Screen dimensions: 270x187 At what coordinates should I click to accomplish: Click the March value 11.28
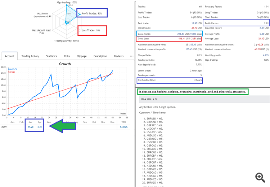click(31, 127)
